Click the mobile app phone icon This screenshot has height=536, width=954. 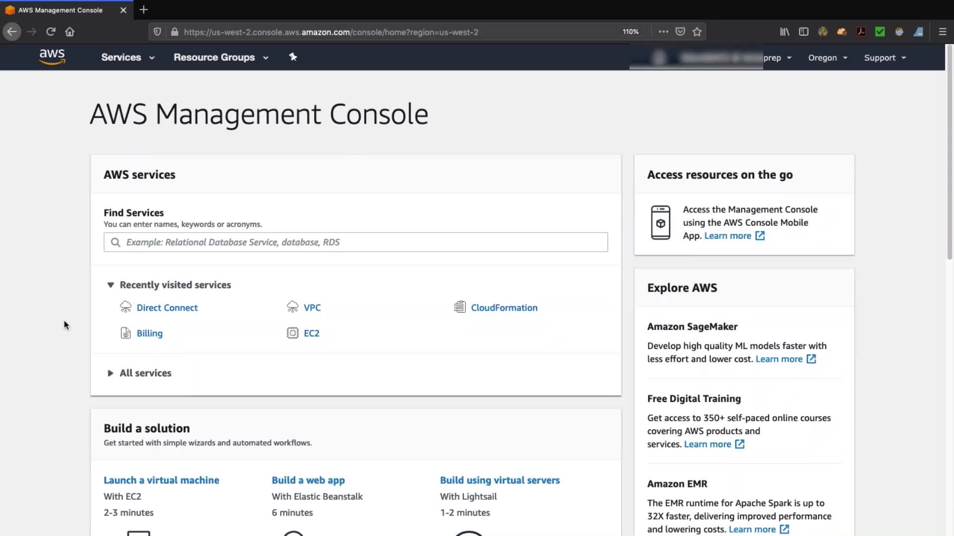click(x=660, y=222)
